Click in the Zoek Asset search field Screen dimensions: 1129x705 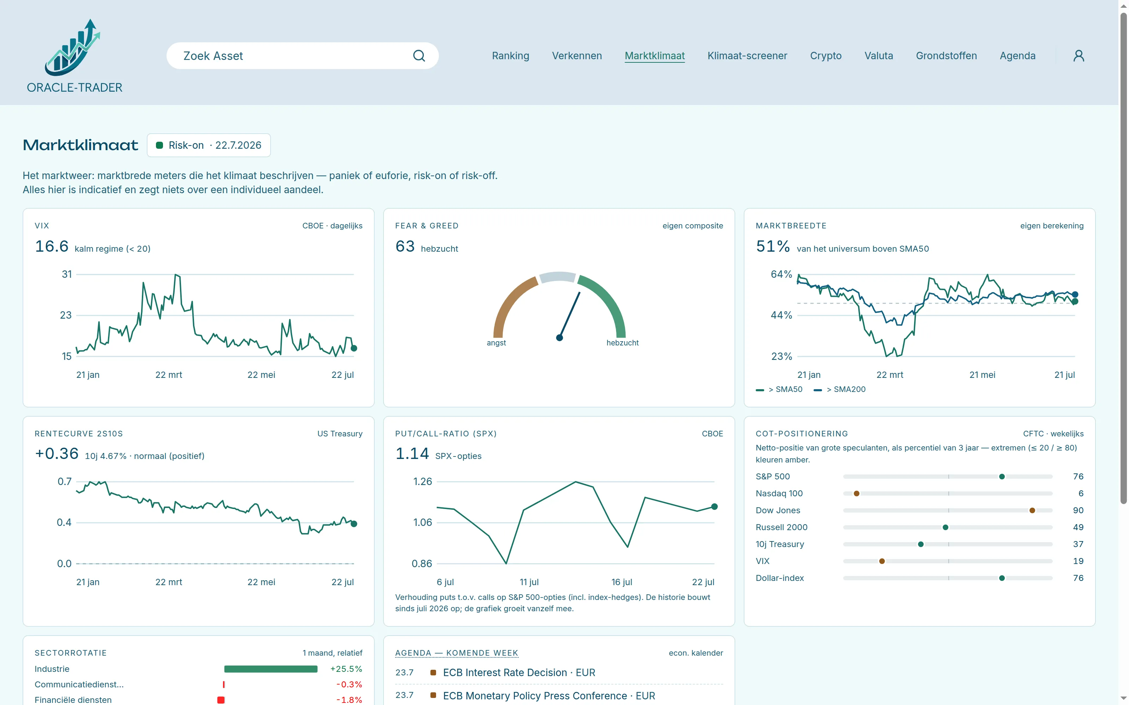(x=302, y=56)
